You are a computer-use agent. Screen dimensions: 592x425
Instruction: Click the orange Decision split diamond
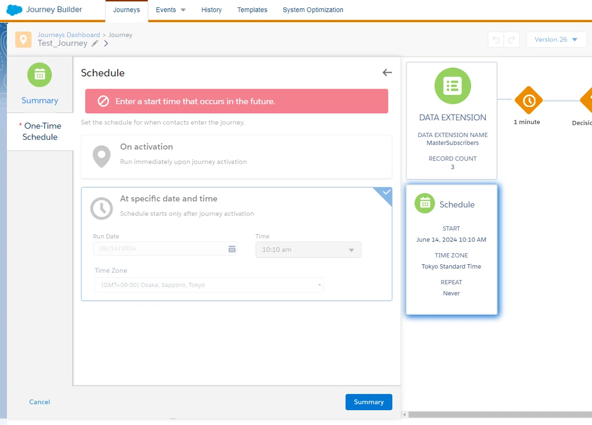click(x=586, y=101)
